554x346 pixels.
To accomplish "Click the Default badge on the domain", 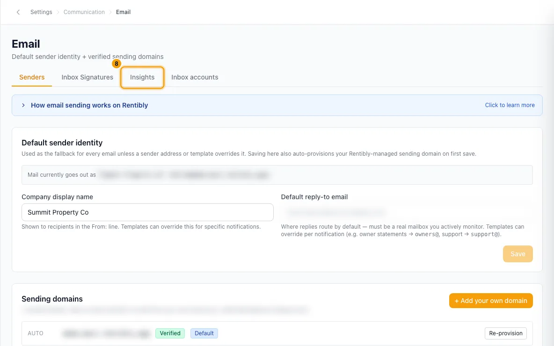I will pos(204,333).
